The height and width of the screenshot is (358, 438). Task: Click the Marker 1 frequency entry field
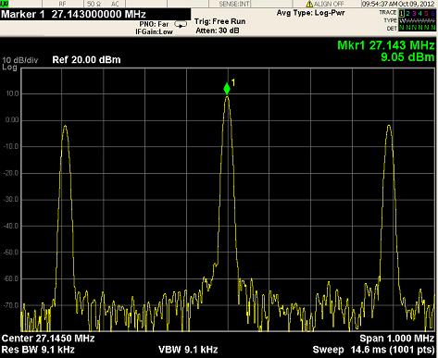95,15
